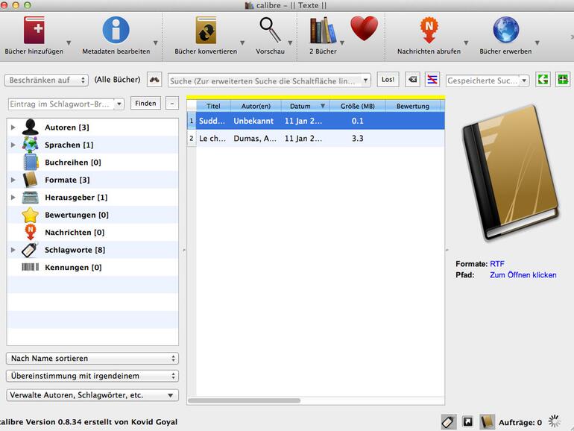
Task: Toggle cover browser icon in status bar
Action: (467, 422)
